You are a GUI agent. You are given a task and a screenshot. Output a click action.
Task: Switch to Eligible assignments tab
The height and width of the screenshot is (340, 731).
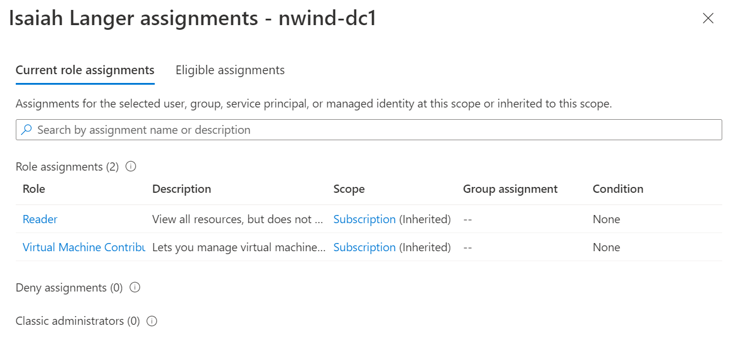[x=230, y=70]
